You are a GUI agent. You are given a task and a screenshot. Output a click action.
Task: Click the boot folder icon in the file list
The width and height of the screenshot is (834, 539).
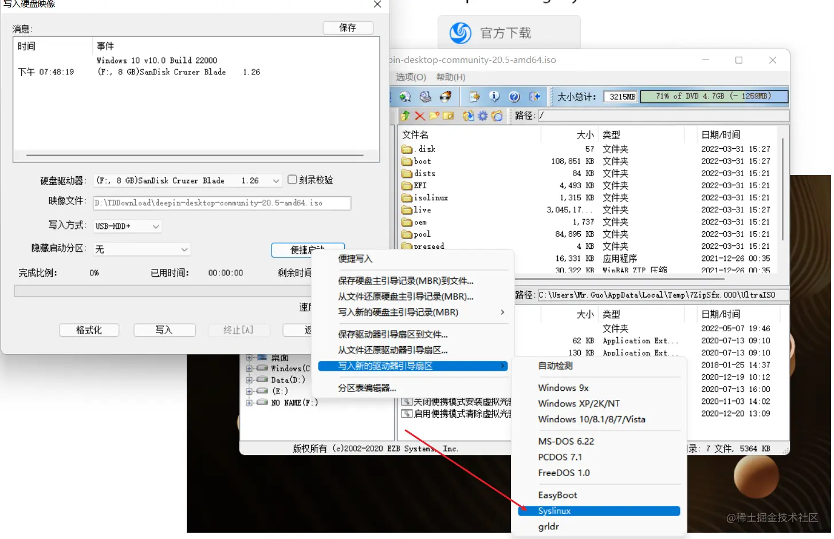click(407, 161)
